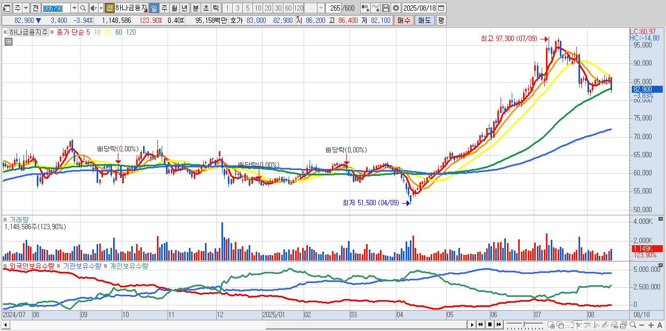This screenshot has height=331, width=666.
Task: Click the magnifier zoom icon at bottom right
Action: pyautogui.click(x=633, y=325)
